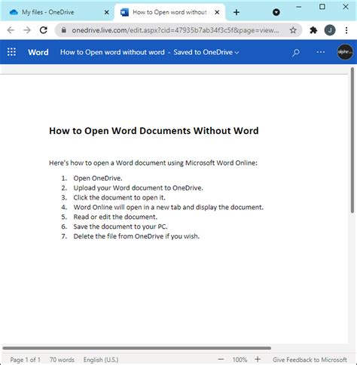The width and height of the screenshot is (357, 365).
Task: Click the 100% zoom level
Action: coord(240,360)
